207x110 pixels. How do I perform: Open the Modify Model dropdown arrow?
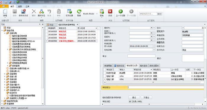[97, 14]
